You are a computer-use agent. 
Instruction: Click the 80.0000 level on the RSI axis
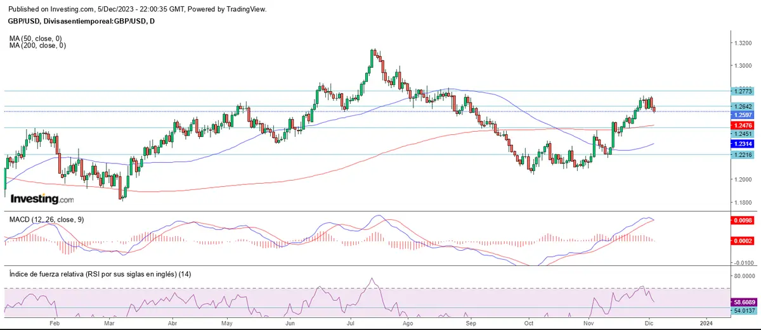tap(743, 276)
